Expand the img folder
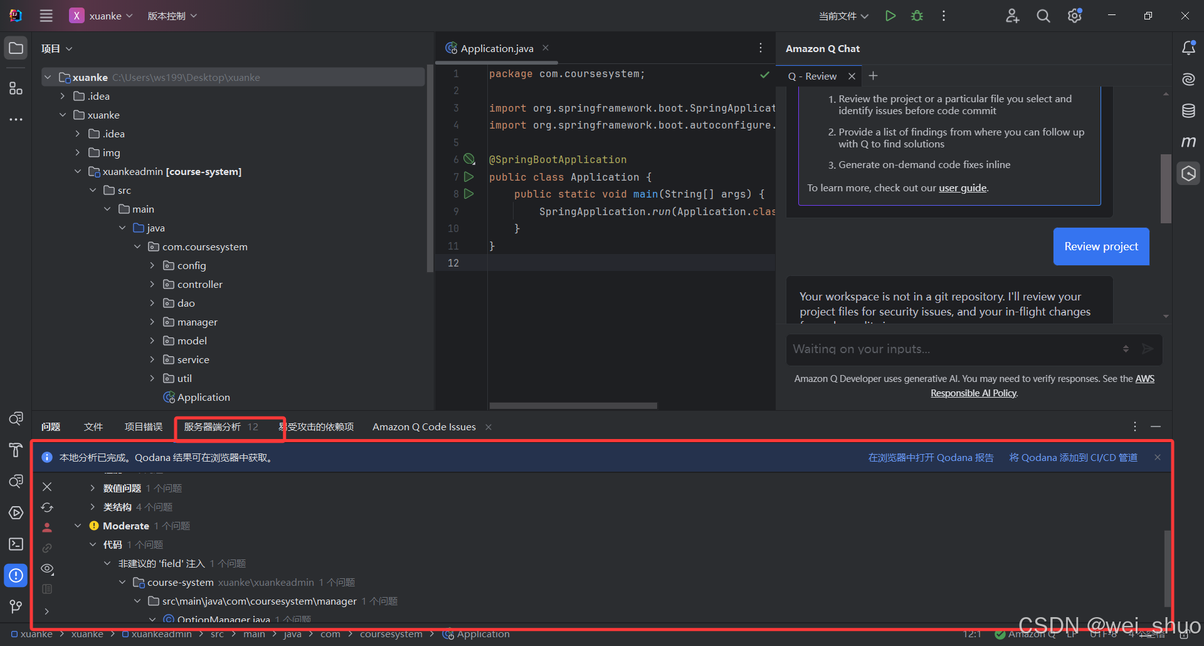Image resolution: width=1204 pixels, height=646 pixels. point(78,152)
